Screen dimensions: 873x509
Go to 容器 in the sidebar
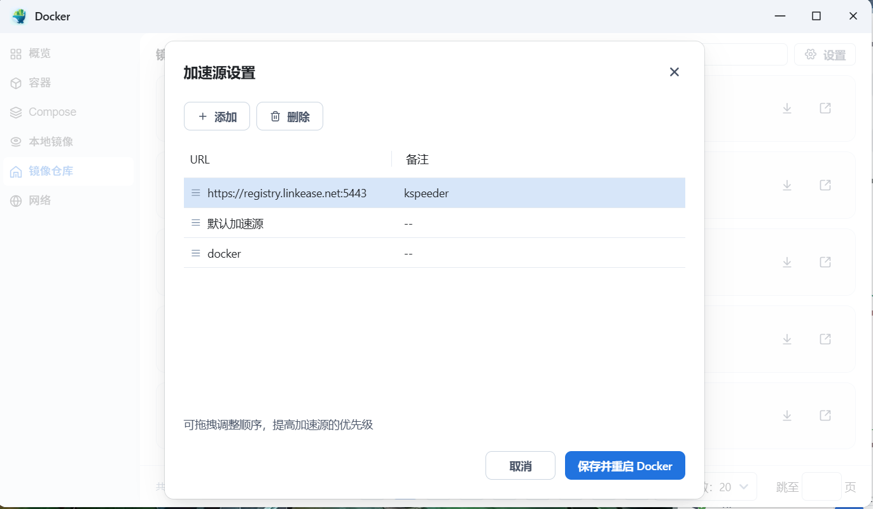click(x=68, y=83)
